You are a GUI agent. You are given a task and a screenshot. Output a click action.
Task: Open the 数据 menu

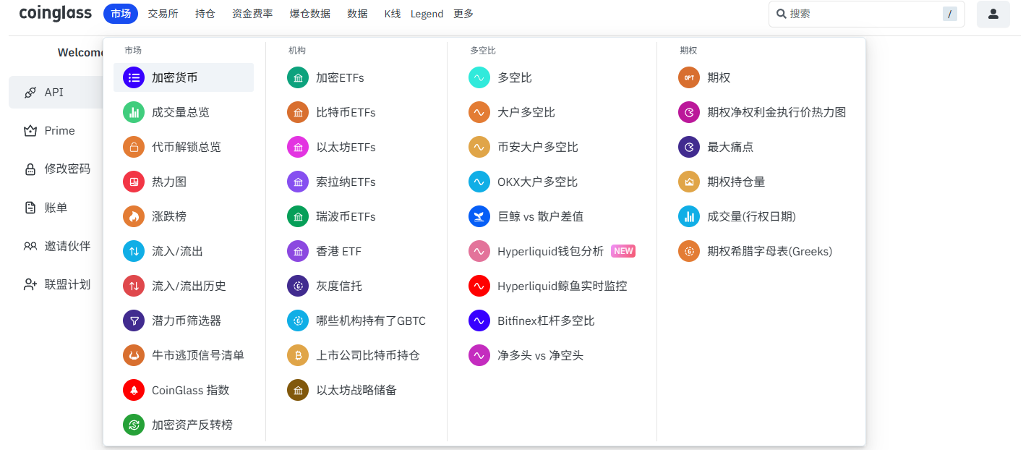pos(357,14)
